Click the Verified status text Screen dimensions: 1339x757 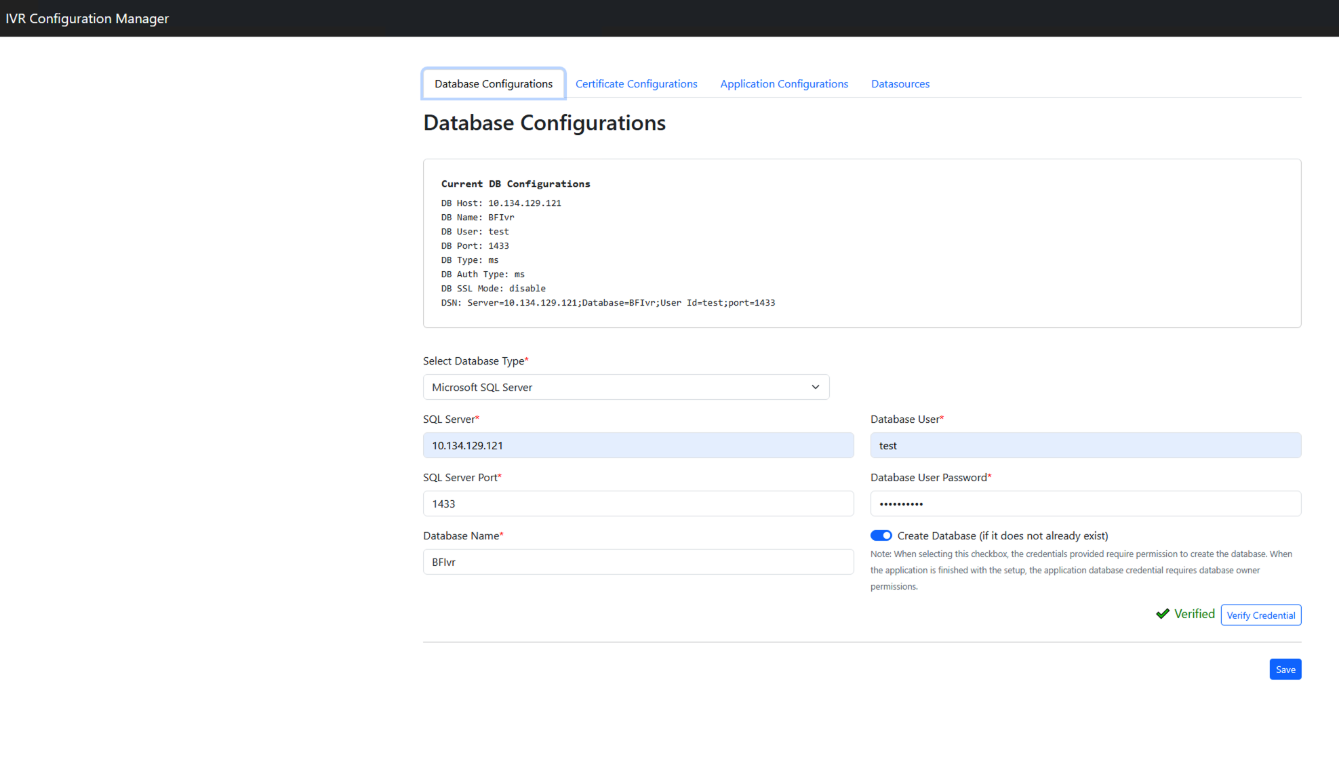1194,614
